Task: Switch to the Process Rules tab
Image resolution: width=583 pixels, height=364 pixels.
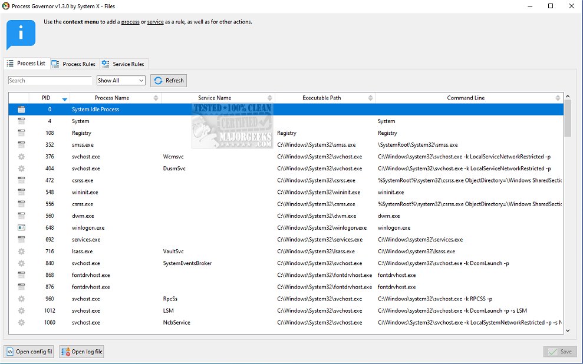Action: pyautogui.click(x=73, y=63)
